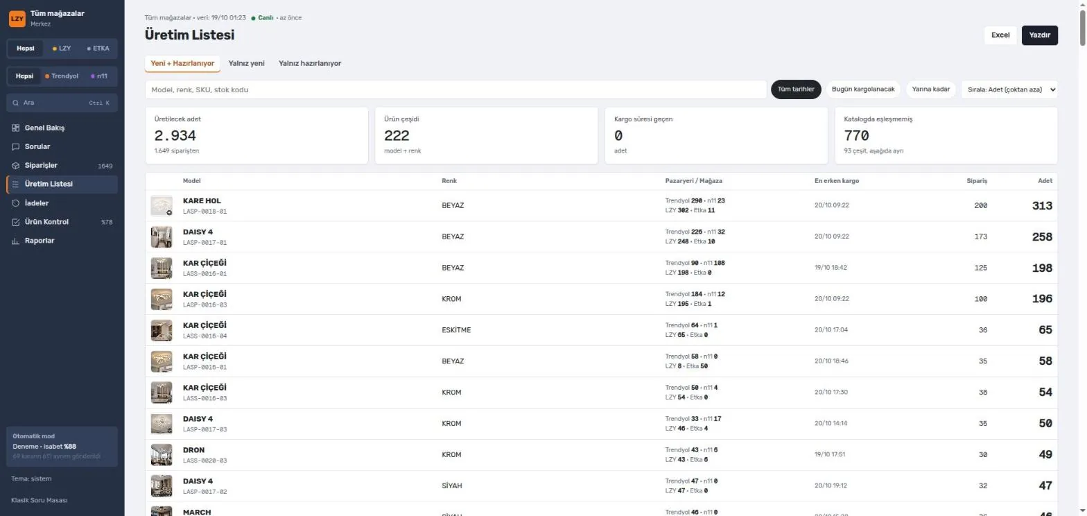Select the Tüm tarihler date filter
The width and height of the screenshot is (1087, 516).
[796, 89]
